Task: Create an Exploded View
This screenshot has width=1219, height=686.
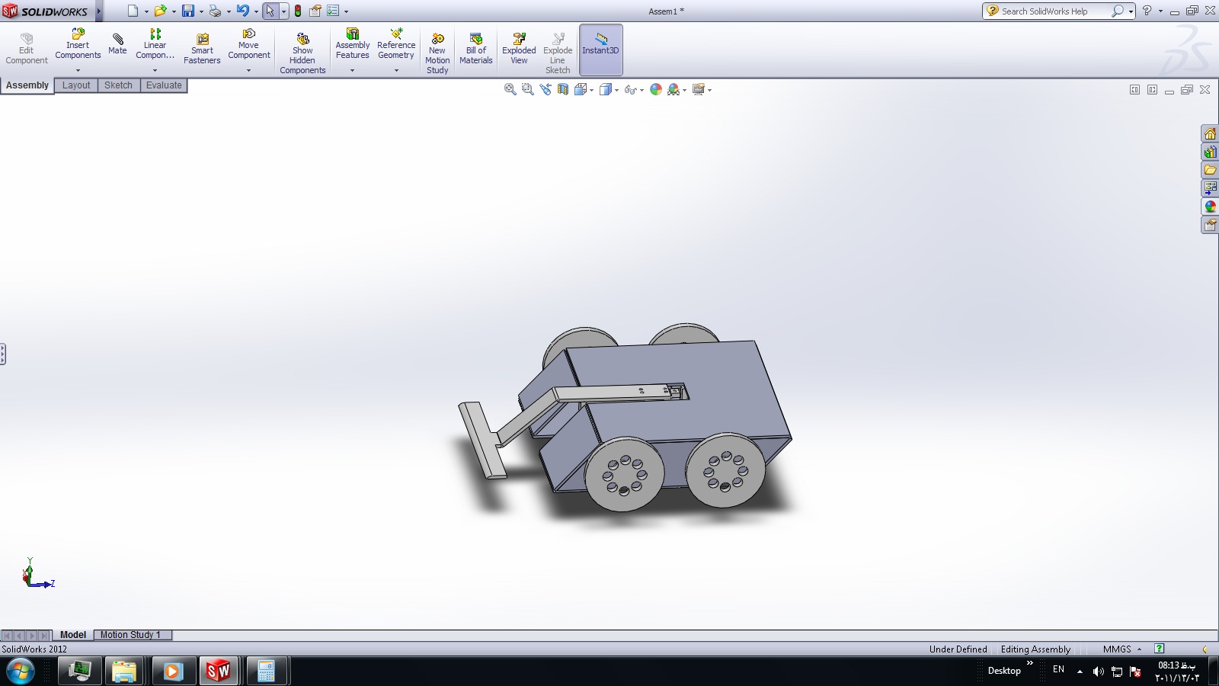Action: click(x=519, y=49)
